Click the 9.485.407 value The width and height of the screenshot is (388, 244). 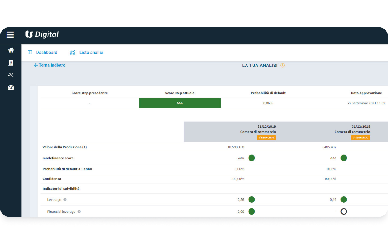pyautogui.click(x=329, y=147)
